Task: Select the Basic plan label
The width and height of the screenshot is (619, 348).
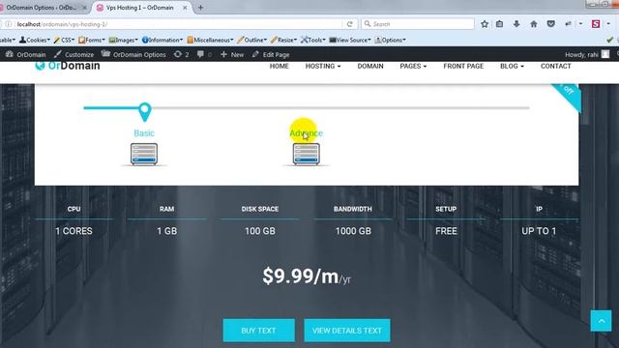Action: point(144,133)
